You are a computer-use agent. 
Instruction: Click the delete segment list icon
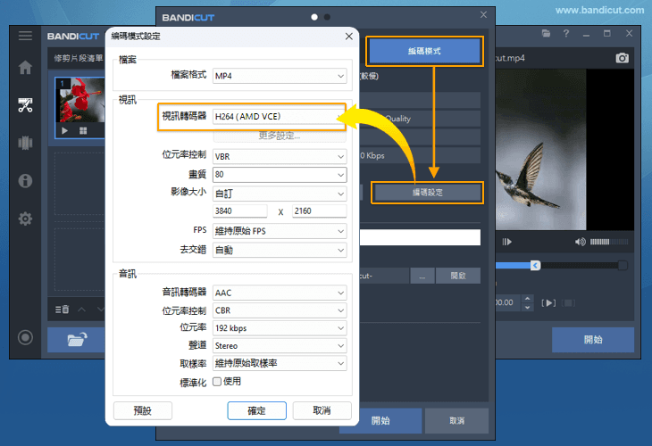(x=62, y=310)
